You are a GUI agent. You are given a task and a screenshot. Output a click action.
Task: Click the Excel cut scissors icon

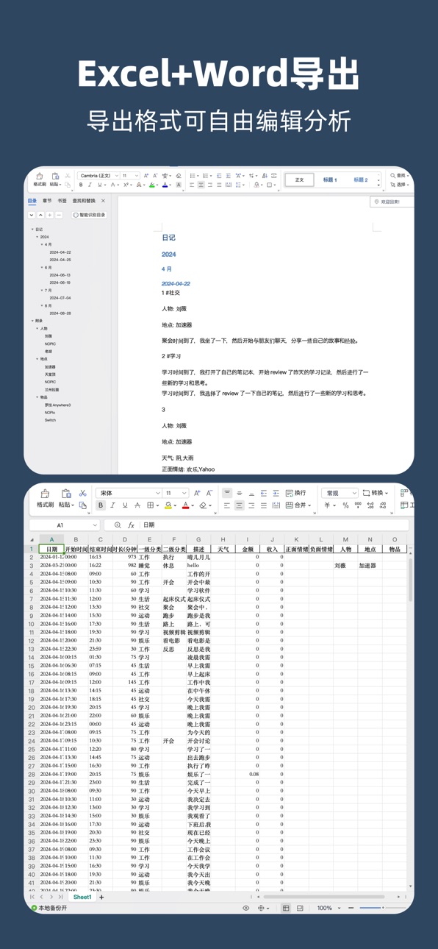tap(82, 493)
